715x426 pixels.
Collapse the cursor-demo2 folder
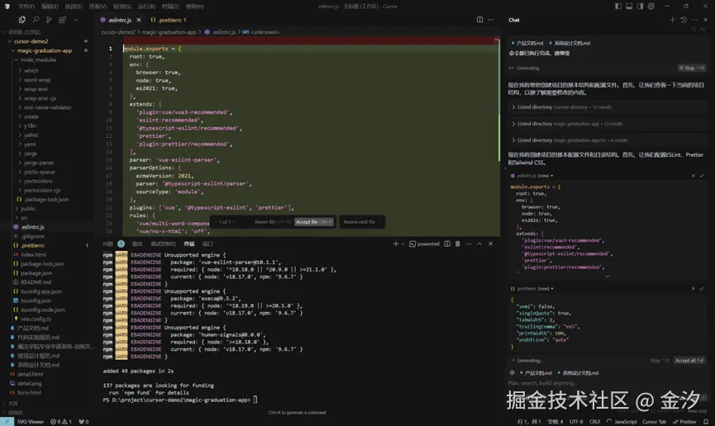[x=31, y=41]
